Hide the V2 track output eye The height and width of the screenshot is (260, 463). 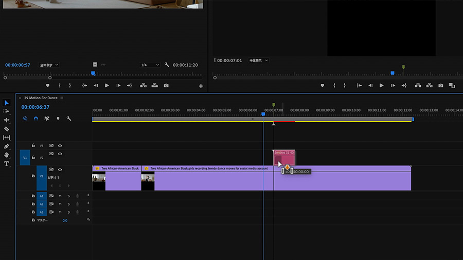click(60, 154)
